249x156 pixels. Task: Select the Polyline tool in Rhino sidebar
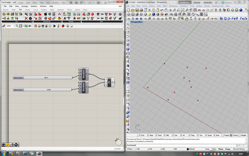coord(128,28)
